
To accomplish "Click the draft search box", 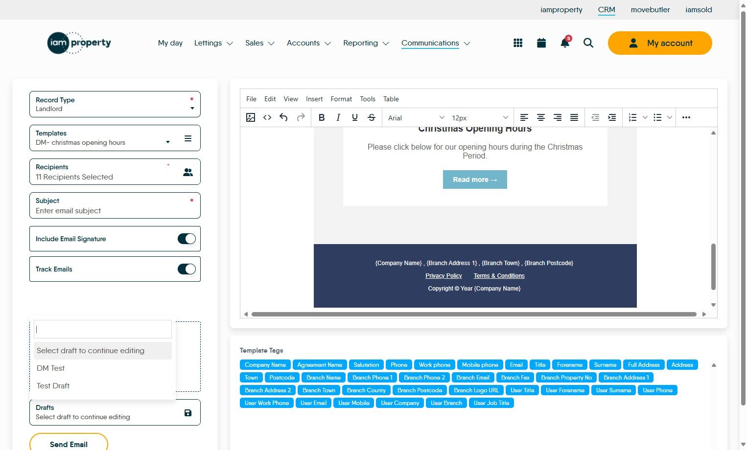I will (x=103, y=329).
